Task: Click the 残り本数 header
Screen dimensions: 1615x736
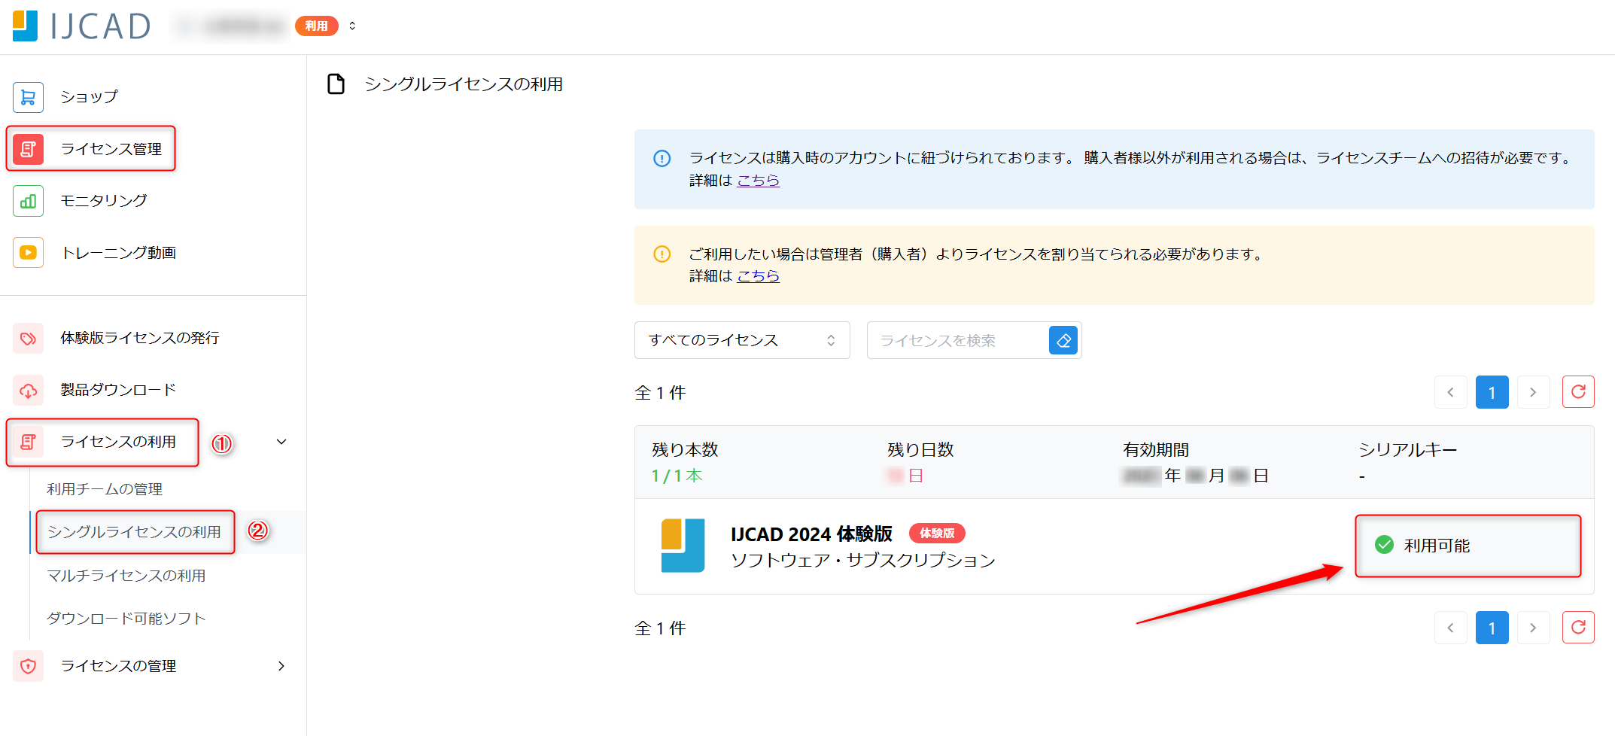Action: 685,450
